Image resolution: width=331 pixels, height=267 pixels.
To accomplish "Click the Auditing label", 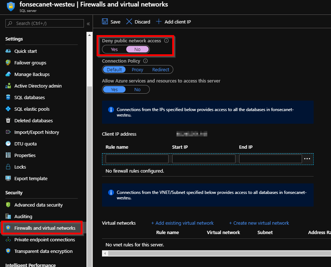I will point(23,216).
